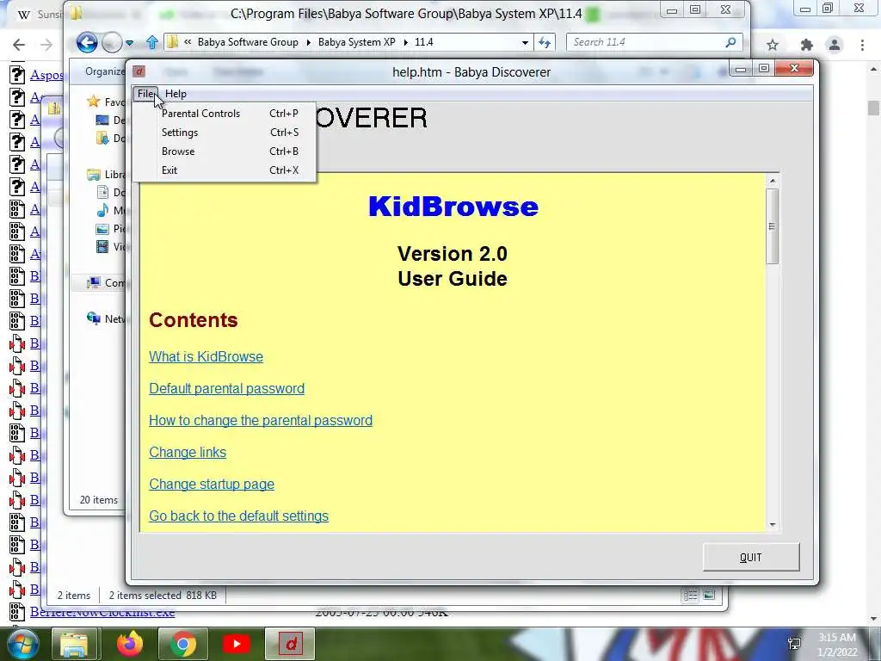The width and height of the screenshot is (881, 661).
Task: Bookmark page with Chrome star icon
Action: click(x=773, y=45)
